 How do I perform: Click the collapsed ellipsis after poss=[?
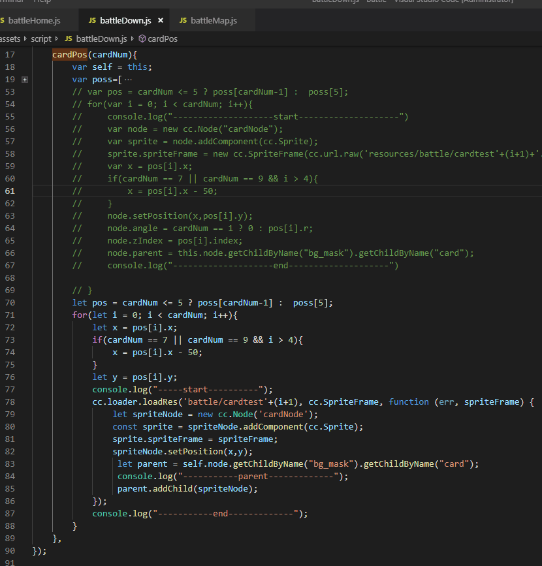[127, 80]
